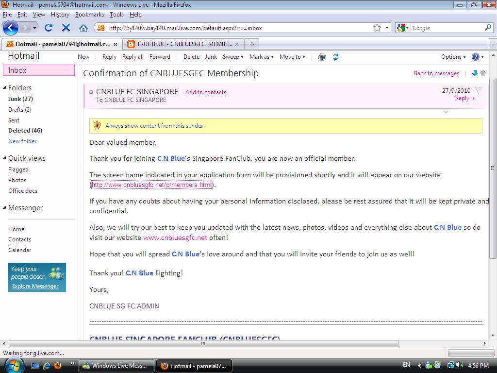This screenshot has height=373, width=497.
Task: Print the message with the printer icon
Action: 322,57
